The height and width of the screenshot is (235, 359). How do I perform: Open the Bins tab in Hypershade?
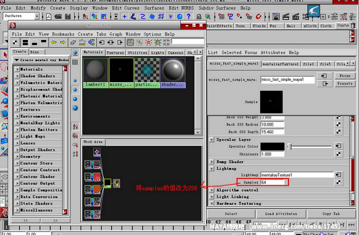point(34,52)
